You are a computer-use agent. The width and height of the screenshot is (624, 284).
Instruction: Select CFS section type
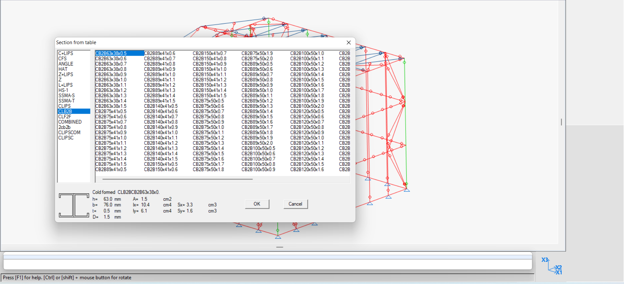(x=62, y=58)
